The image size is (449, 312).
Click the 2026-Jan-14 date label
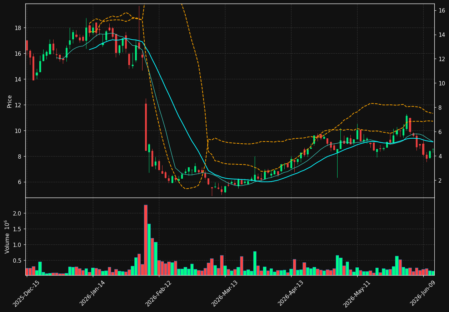point(92,293)
